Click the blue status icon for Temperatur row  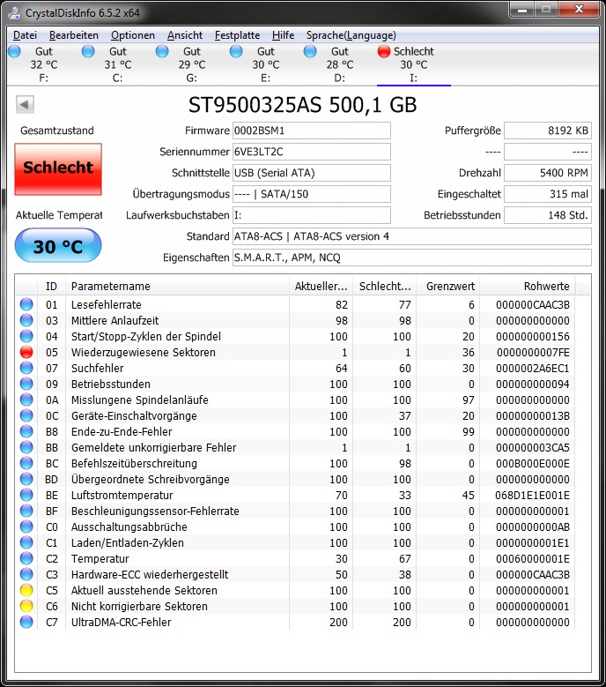[26, 558]
